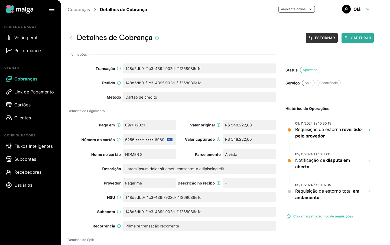Click the Pago em date field
390x245 pixels.
point(149,125)
